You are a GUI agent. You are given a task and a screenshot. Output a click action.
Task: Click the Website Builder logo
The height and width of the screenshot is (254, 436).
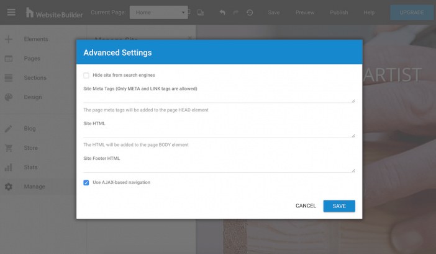[55, 13]
